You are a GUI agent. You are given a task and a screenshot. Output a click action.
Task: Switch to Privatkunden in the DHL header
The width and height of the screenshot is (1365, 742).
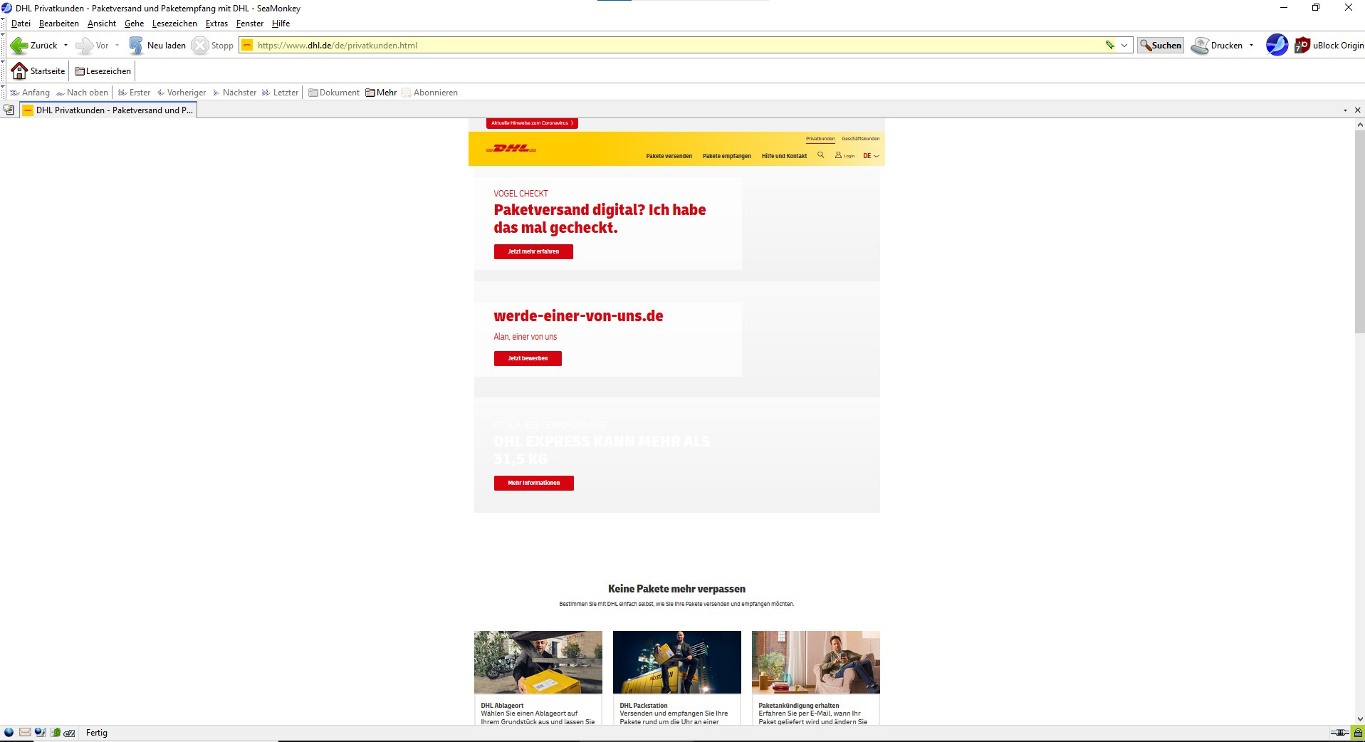(820, 139)
